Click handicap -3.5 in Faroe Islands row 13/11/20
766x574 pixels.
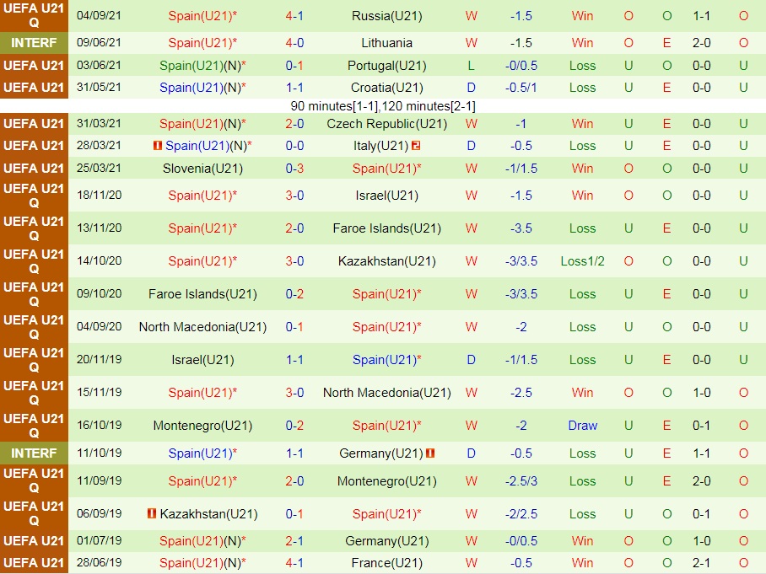[521, 228]
